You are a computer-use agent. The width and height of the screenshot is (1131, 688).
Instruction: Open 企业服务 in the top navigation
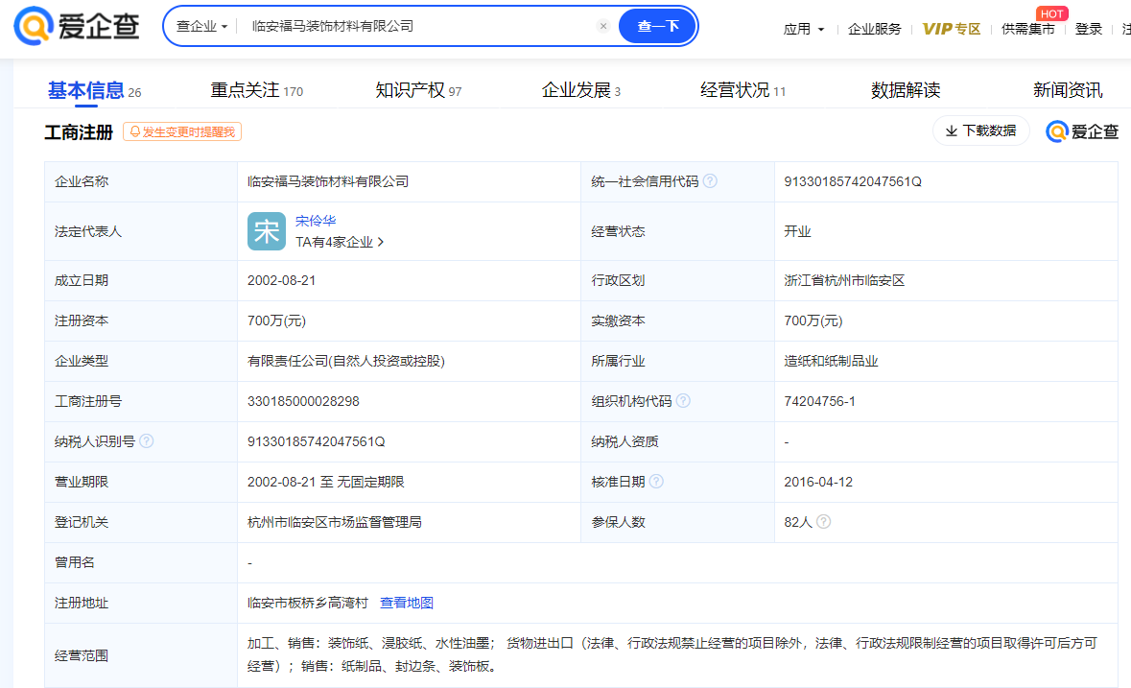874,29
